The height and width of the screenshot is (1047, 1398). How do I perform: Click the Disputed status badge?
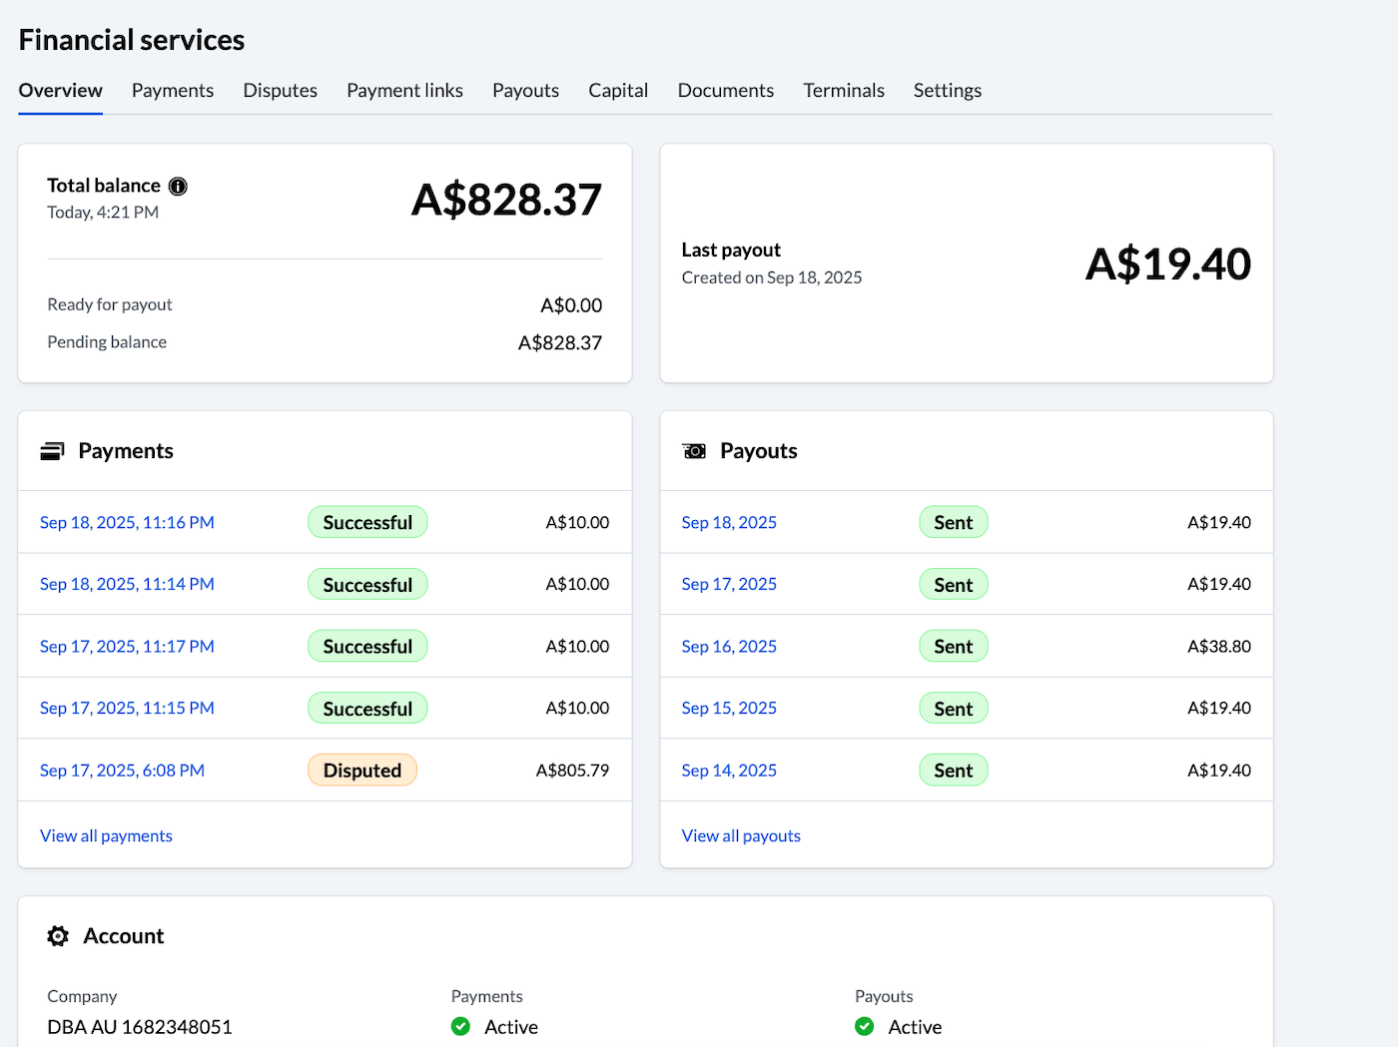click(361, 770)
